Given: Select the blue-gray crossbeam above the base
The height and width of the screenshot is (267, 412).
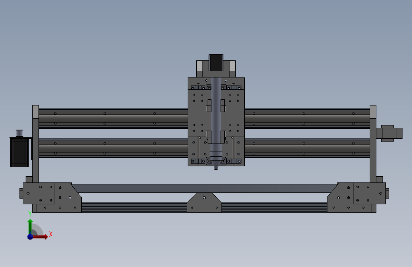Looking at the screenshot, I should point(204,188).
